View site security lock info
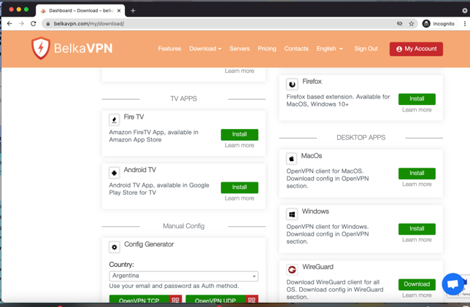This screenshot has height=307, width=470. click(48, 23)
